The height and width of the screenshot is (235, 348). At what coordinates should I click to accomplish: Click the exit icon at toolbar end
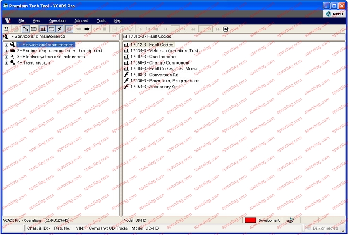(x=226, y=29)
